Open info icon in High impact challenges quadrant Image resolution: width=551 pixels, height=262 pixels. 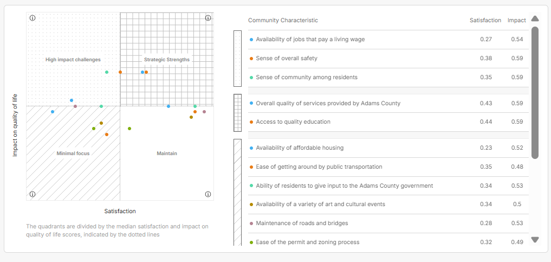33,18
